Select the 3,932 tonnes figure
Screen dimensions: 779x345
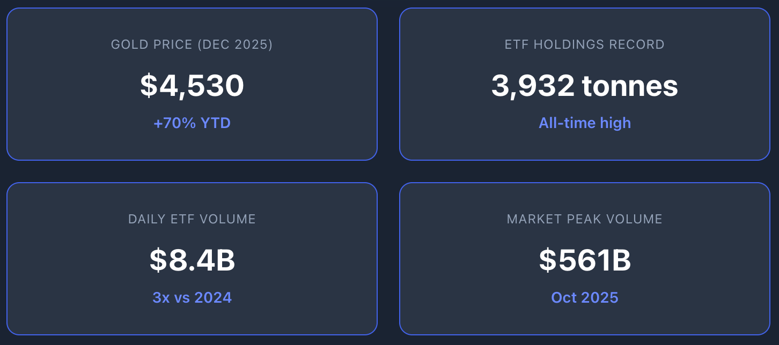(x=584, y=86)
